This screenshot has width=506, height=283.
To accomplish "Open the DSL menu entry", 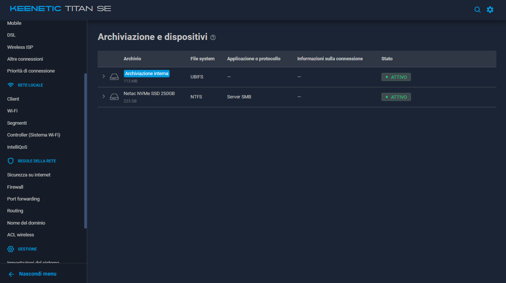I will [x=11, y=35].
